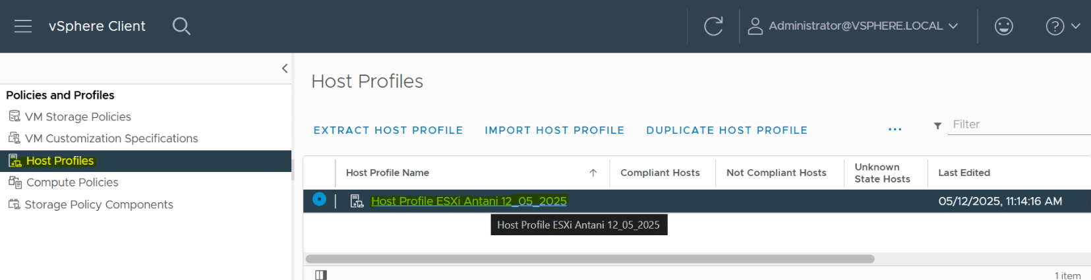Open the hamburger main menu
Screen dimensions: 1091x280
23,26
